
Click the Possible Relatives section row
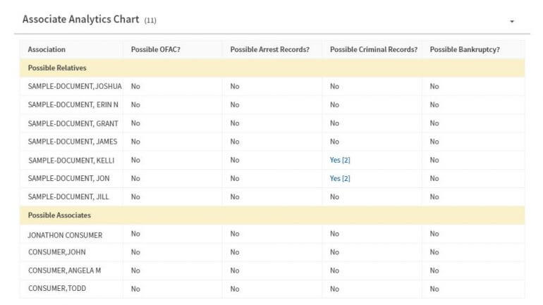tap(272, 68)
